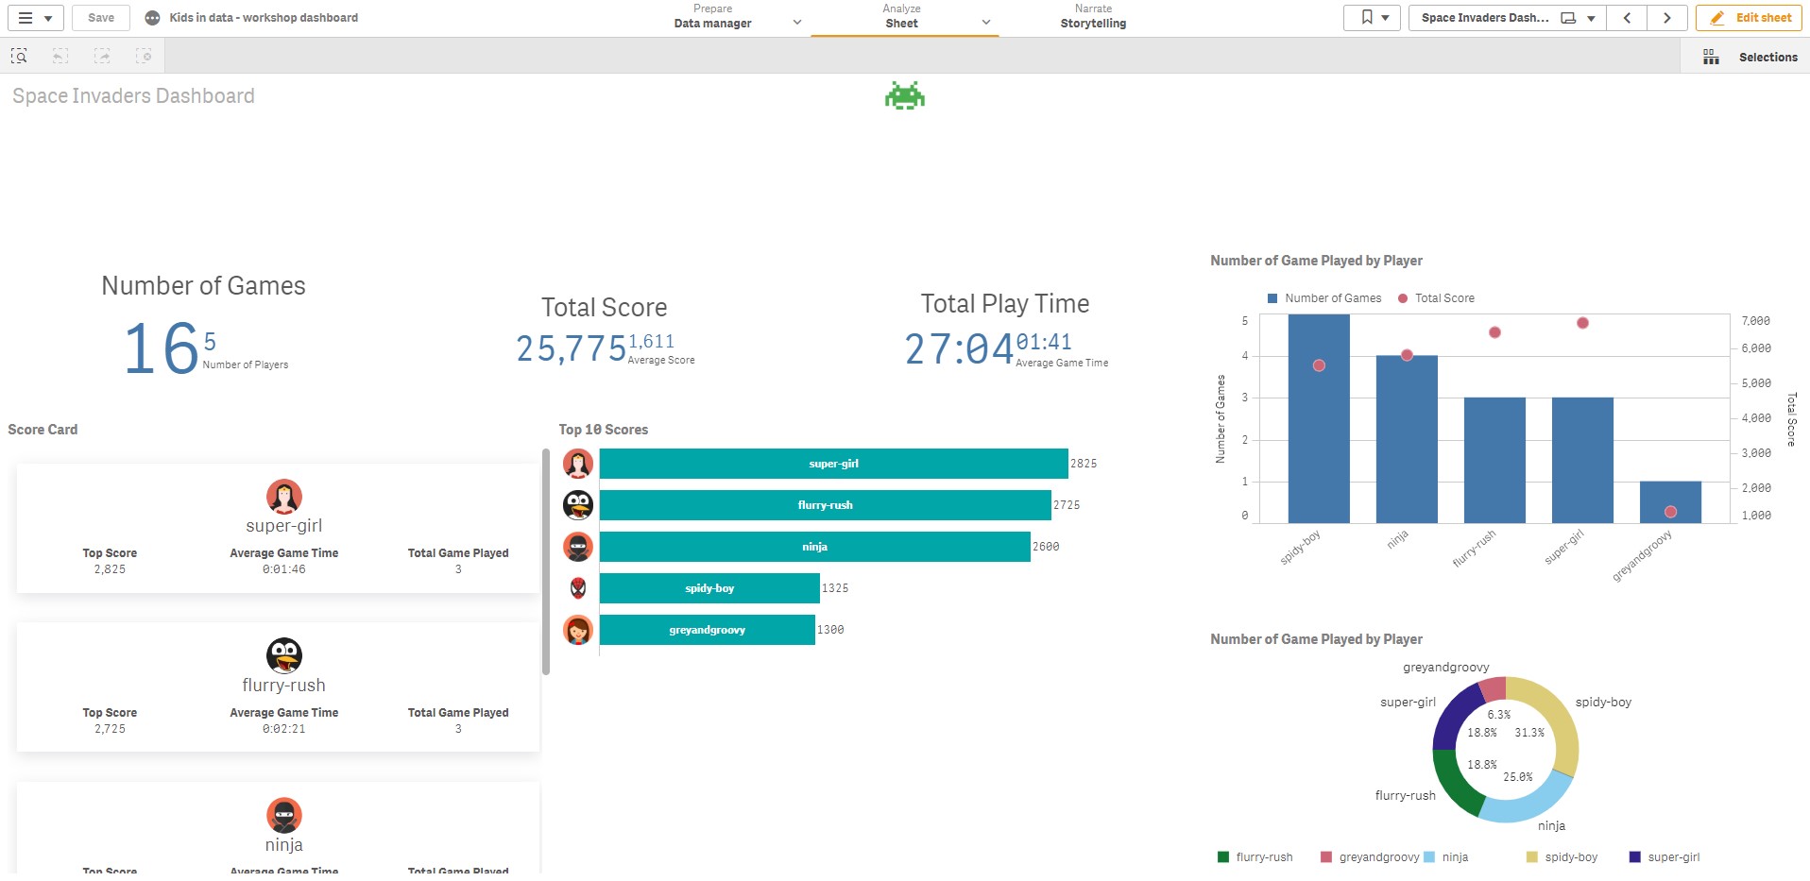
Task: Open the navigation hamburger menu
Action: pos(35,18)
